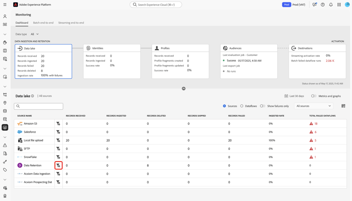Focus the source search field

38,106
